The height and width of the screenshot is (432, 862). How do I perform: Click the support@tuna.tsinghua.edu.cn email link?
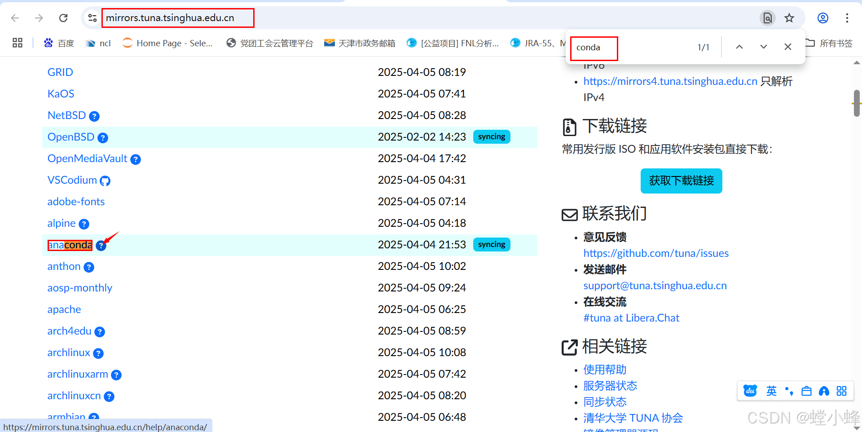coord(655,286)
